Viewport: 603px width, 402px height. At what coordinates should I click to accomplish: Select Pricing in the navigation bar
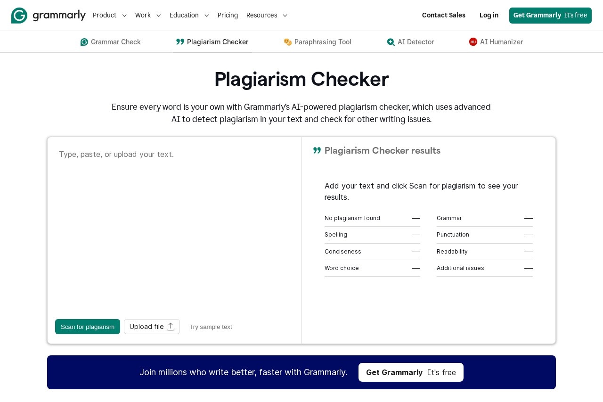[x=228, y=15]
